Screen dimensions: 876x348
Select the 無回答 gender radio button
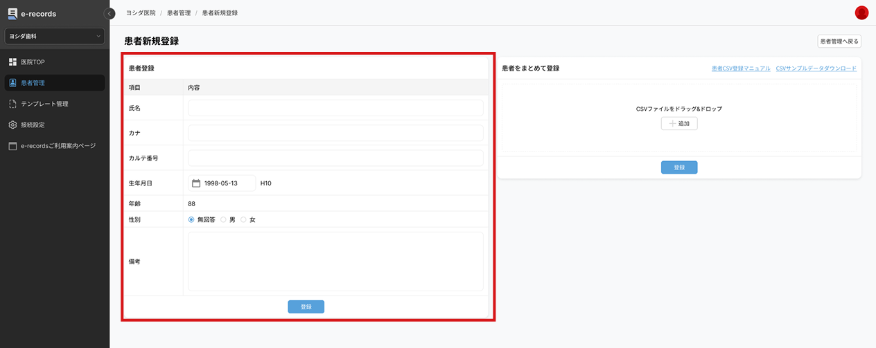(191, 219)
